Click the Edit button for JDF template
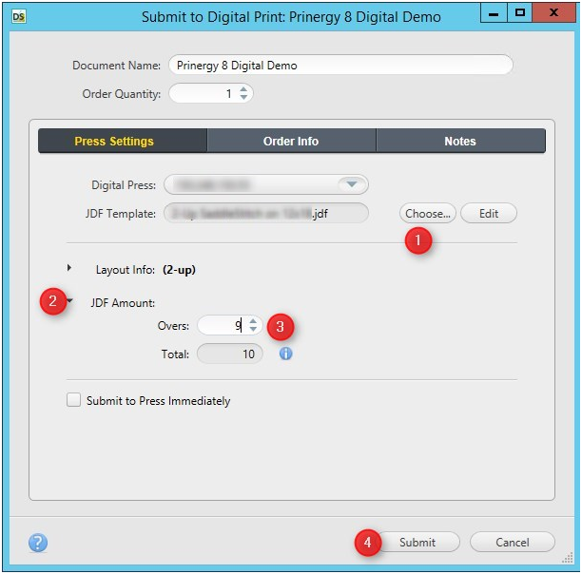 489,213
